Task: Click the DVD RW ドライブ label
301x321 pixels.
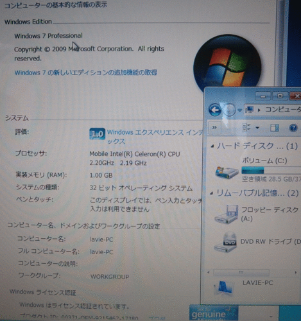Action: pos(271,241)
